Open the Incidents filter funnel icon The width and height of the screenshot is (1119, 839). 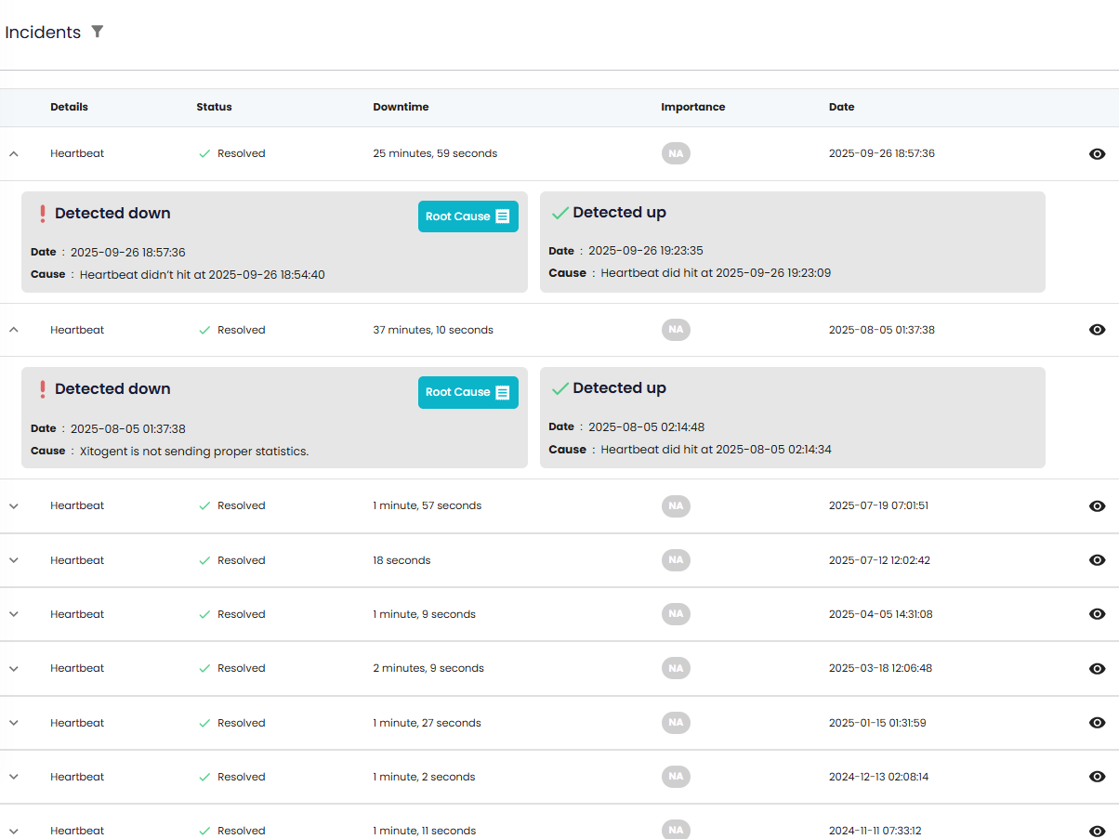point(98,32)
